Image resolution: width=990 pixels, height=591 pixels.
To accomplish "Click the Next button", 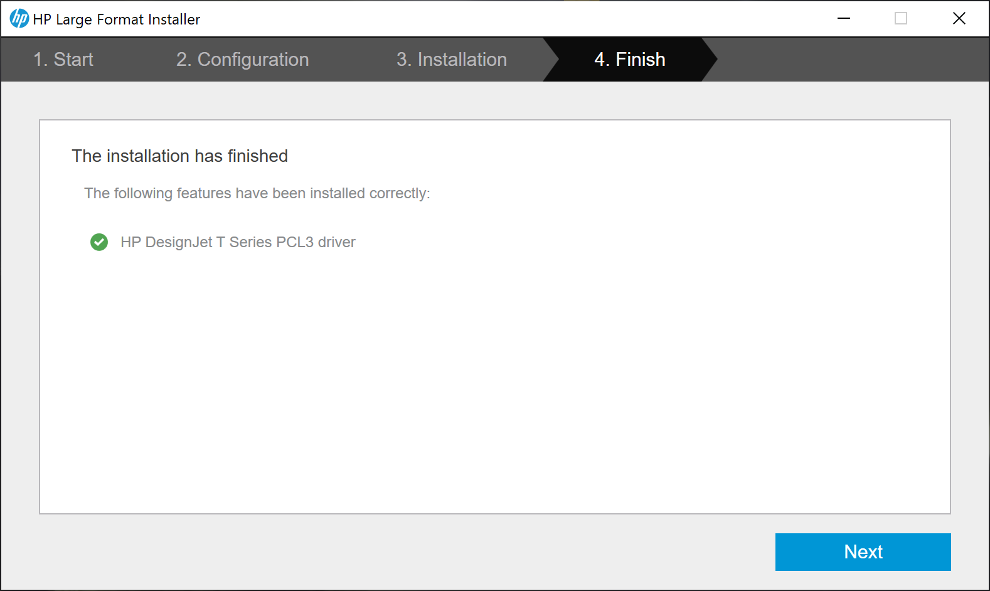I will (x=863, y=552).
